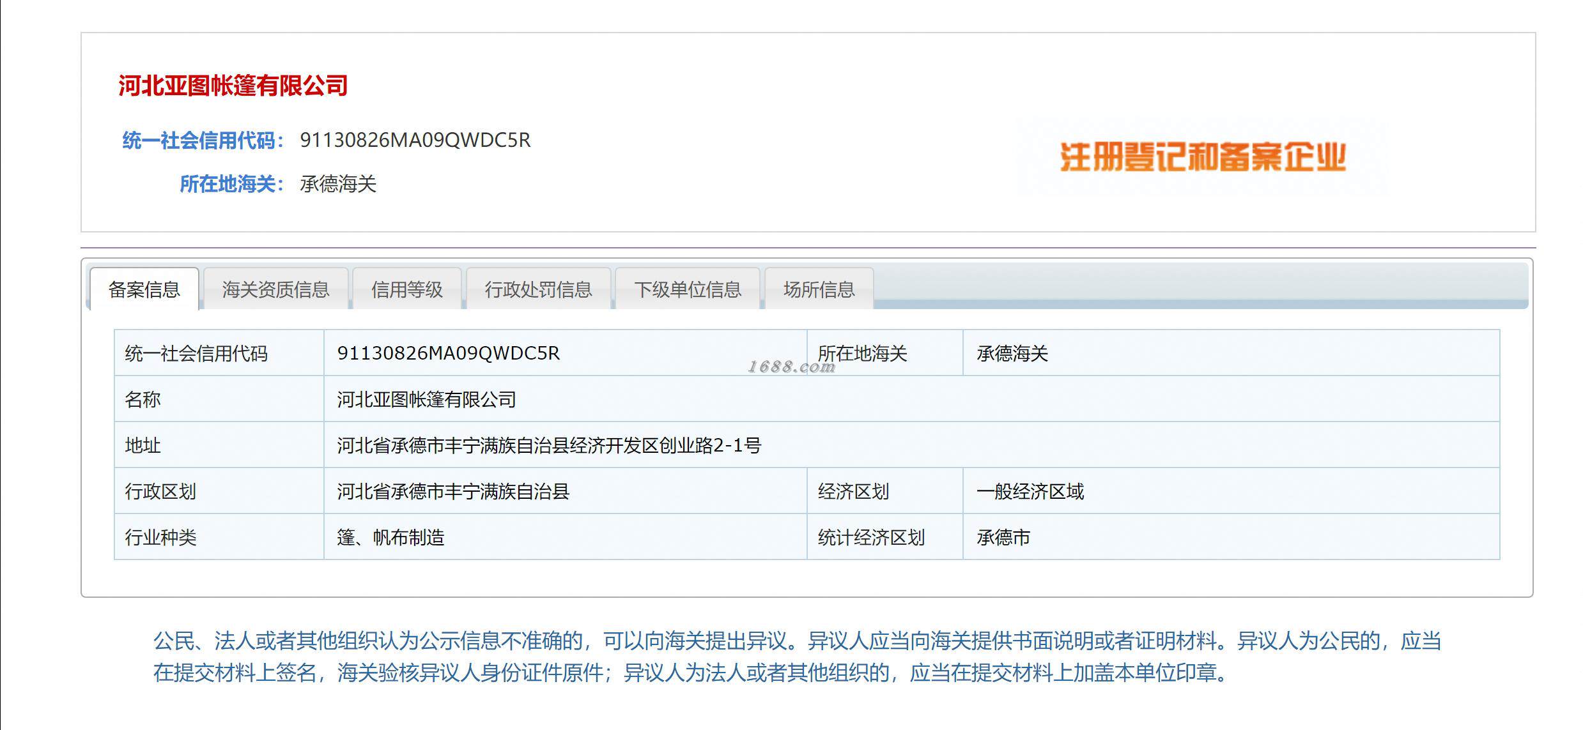Switch to 下级单位信息 tab

point(688,289)
